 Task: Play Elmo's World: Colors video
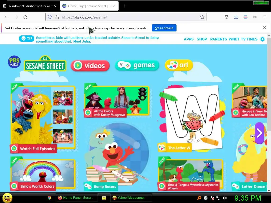pos(42,174)
